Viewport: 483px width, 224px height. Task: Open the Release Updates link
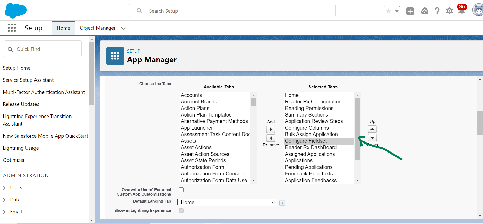point(21,104)
